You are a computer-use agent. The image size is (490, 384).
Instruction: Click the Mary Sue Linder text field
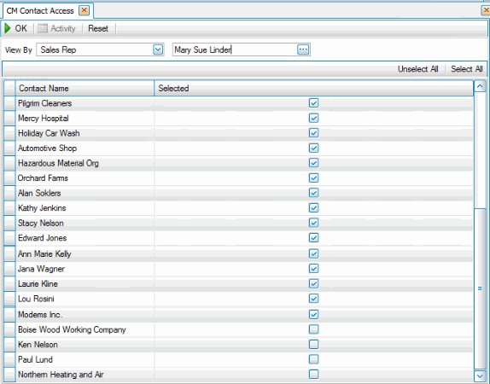pos(235,49)
